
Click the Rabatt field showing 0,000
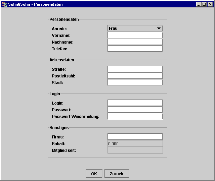tap(135, 143)
